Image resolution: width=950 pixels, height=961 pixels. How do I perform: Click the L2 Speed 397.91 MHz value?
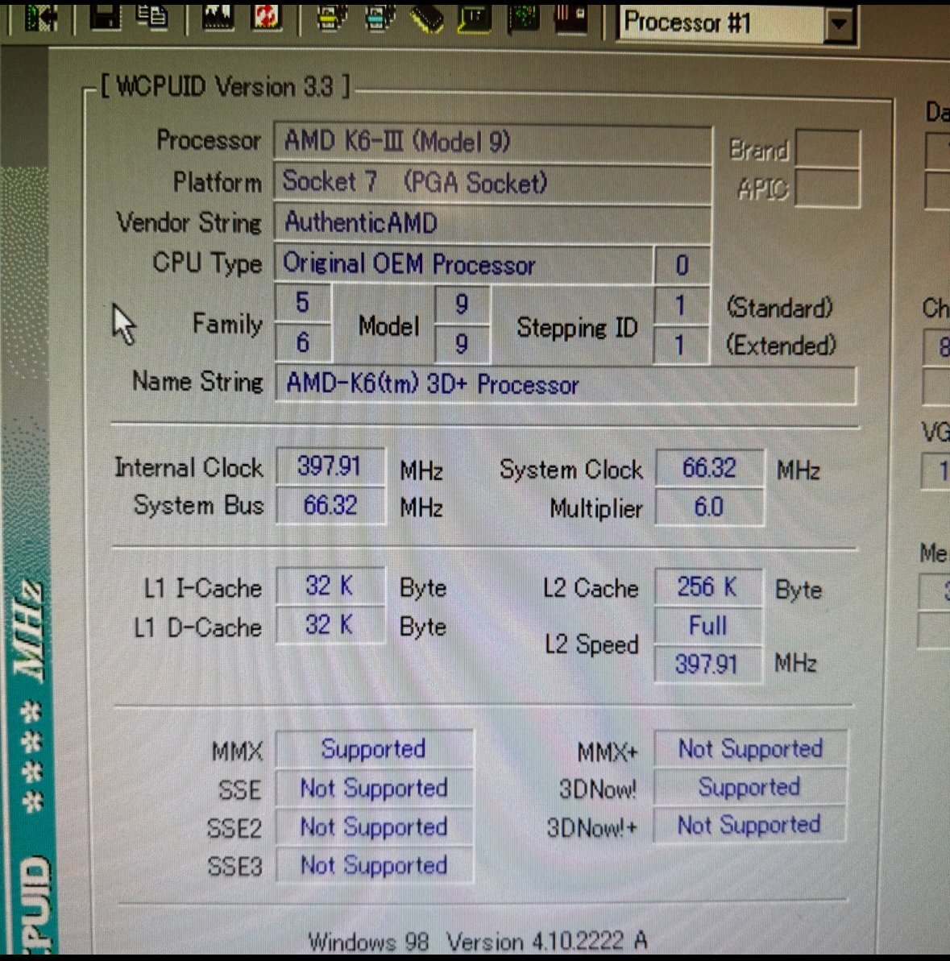click(708, 665)
